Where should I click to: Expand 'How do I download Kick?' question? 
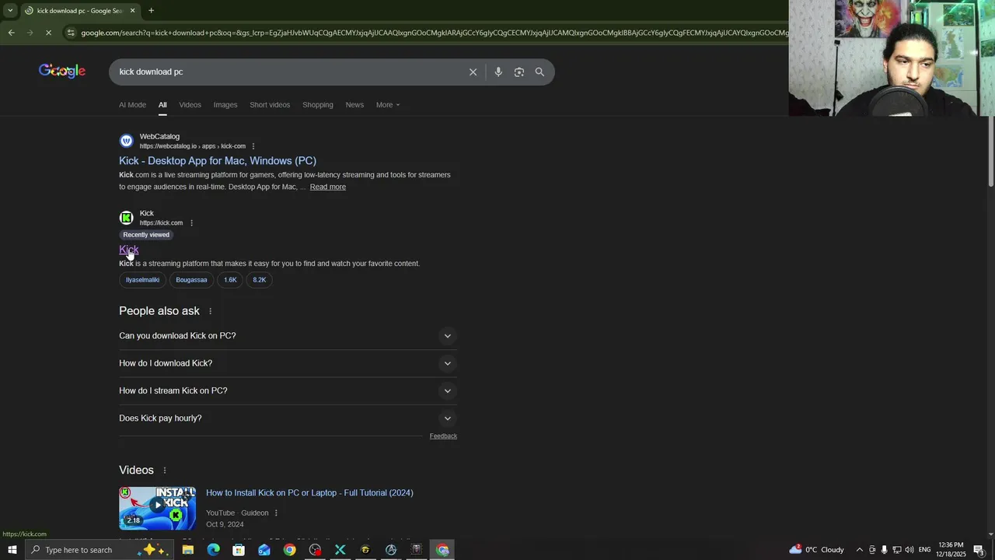(x=288, y=363)
